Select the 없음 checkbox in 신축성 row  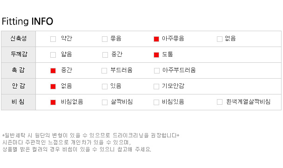tap(220, 39)
